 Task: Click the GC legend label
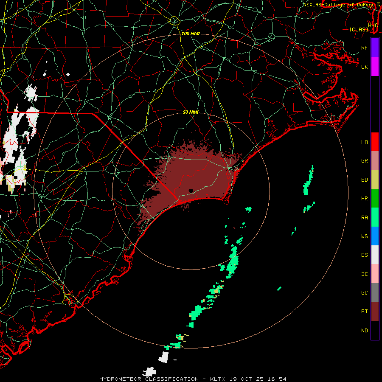point(364,293)
